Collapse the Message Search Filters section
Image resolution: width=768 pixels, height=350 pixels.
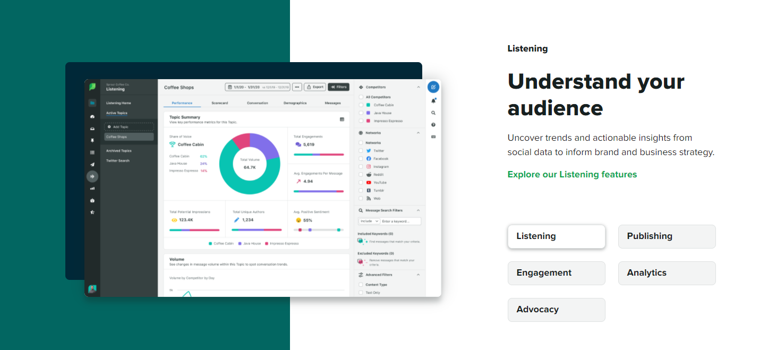tap(419, 210)
